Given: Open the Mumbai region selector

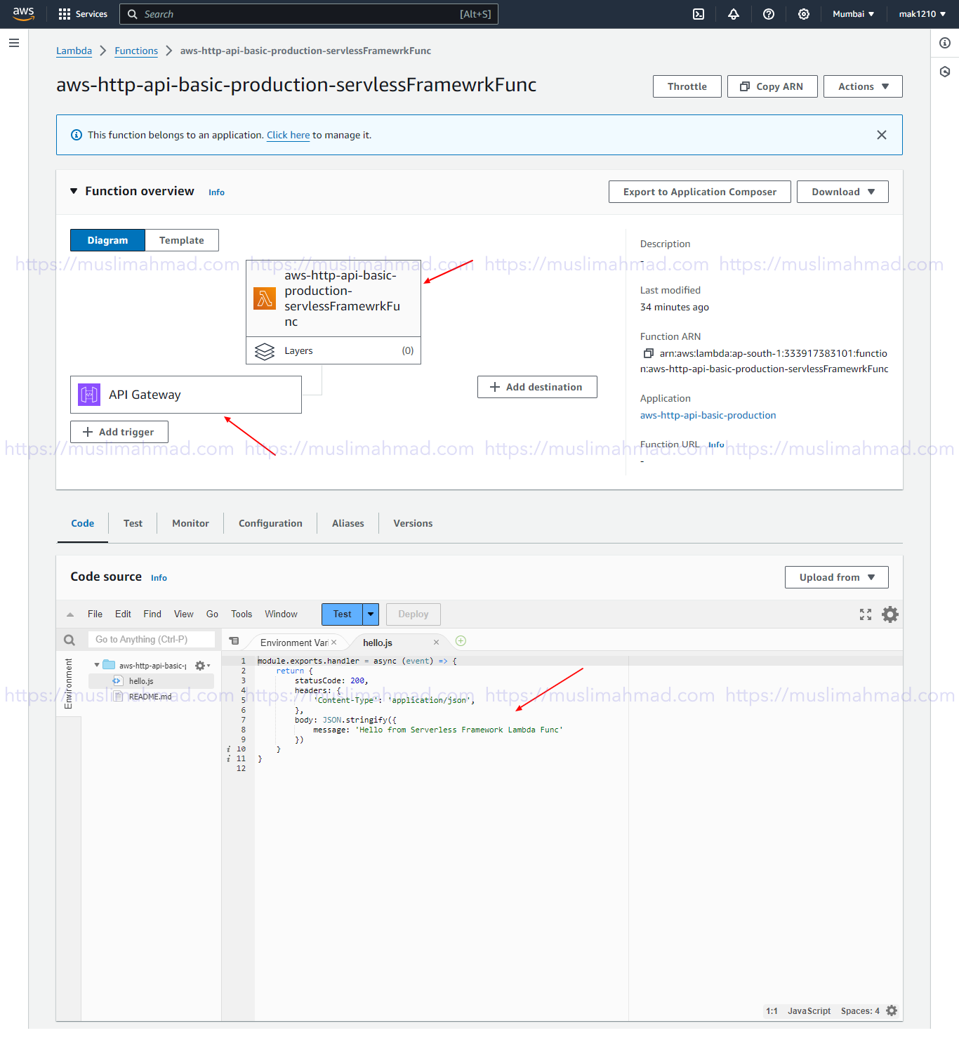Looking at the screenshot, I should click(x=853, y=14).
